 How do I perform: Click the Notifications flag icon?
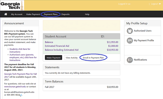[x=130, y=60]
